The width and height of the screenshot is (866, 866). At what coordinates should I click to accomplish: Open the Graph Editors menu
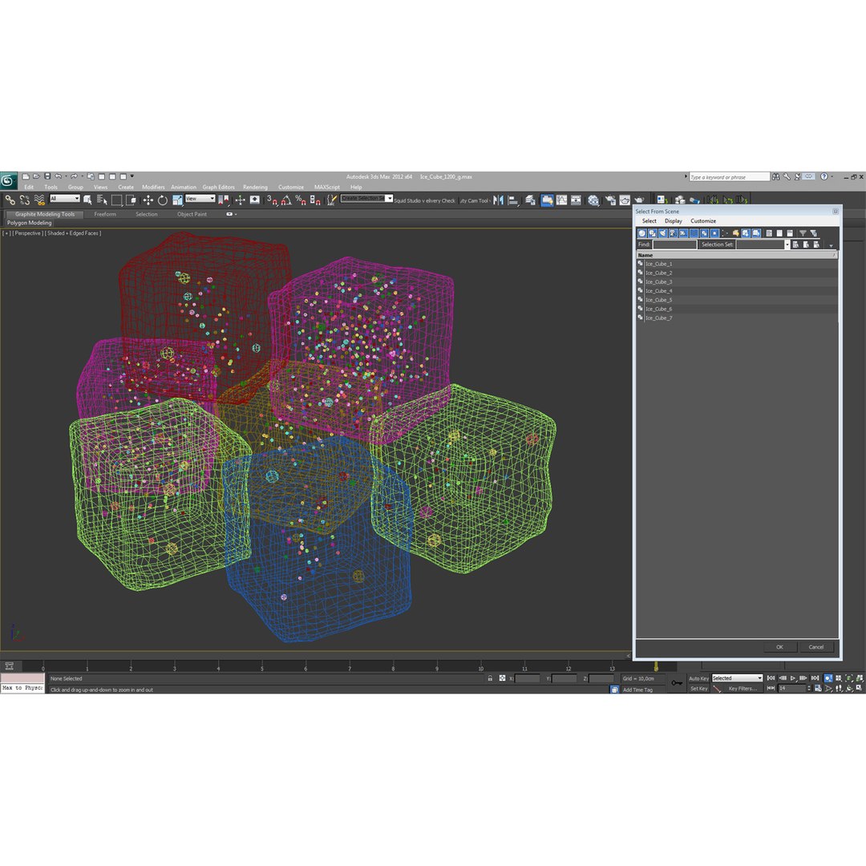tap(218, 187)
